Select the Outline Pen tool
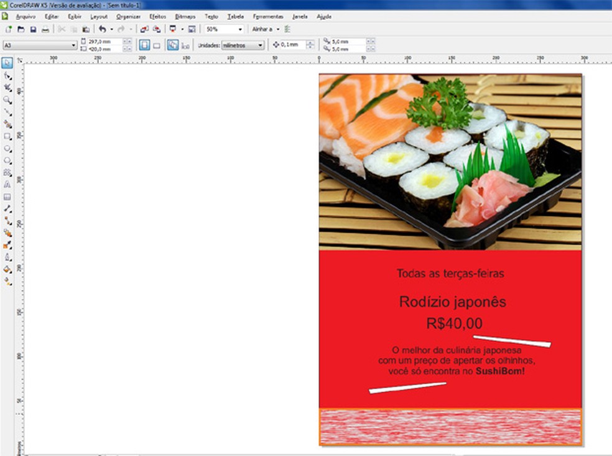 (7, 258)
